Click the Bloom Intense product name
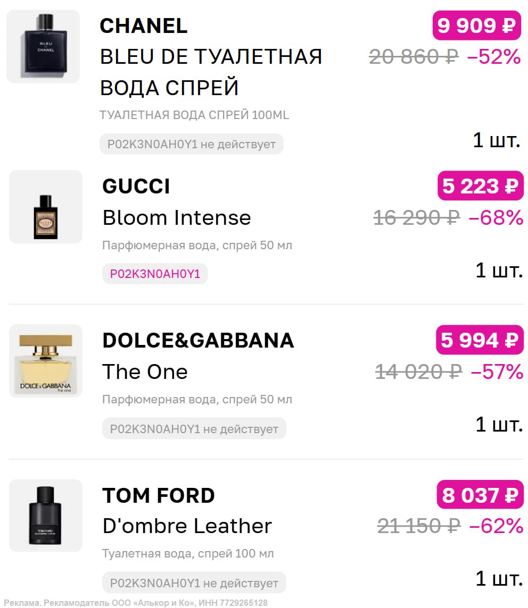Image resolution: width=528 pixels, height=608 pixels. click(177, 217)
